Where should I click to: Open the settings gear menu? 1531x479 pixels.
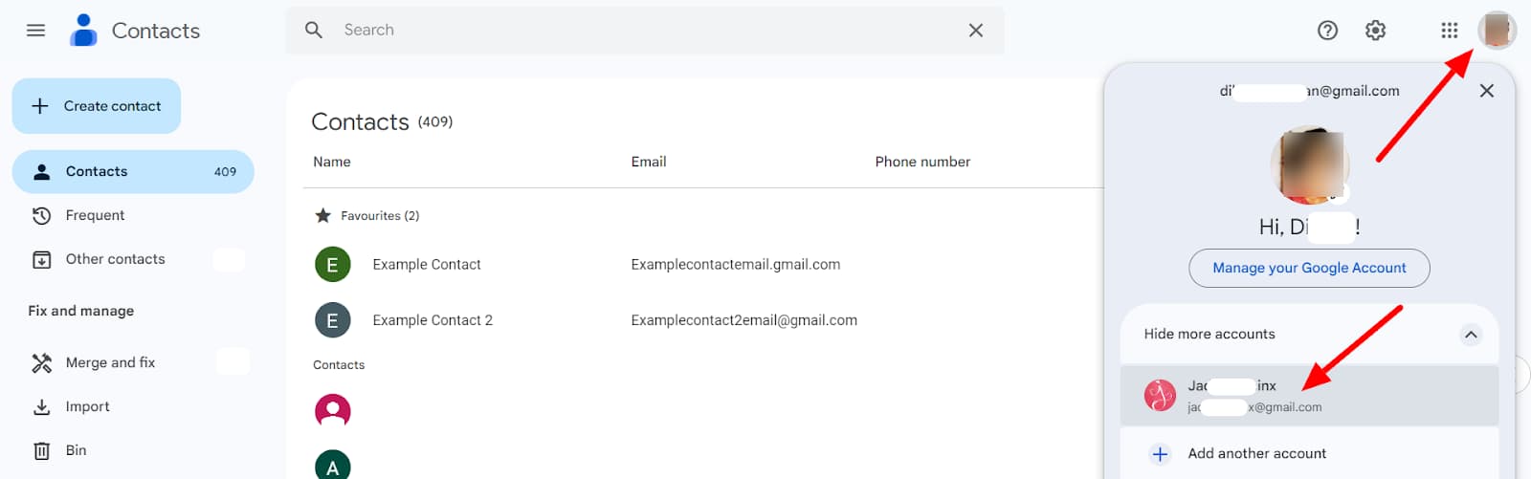tap(1375, 31)
